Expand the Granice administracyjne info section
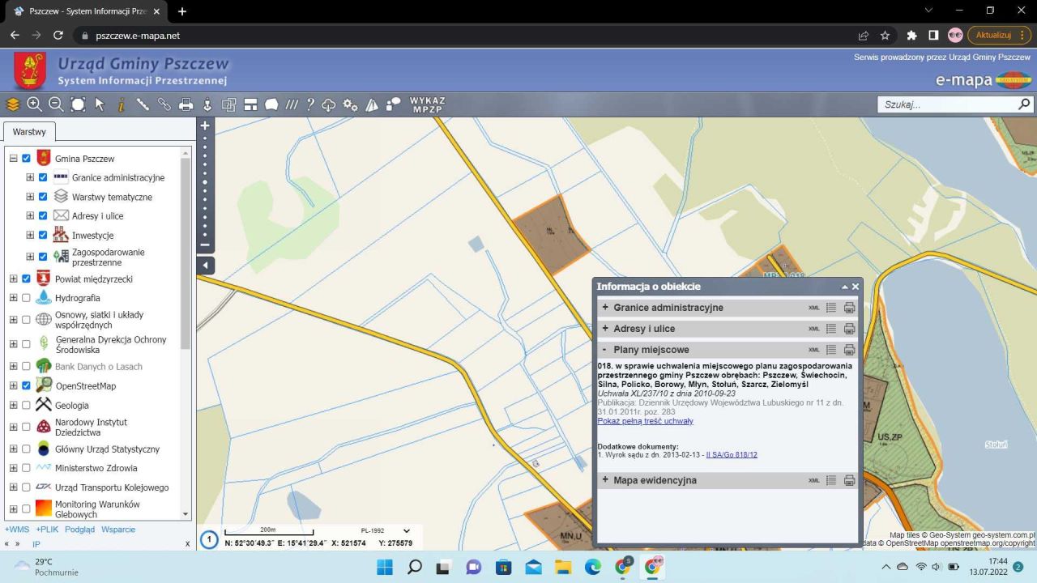 coord(604,308)
